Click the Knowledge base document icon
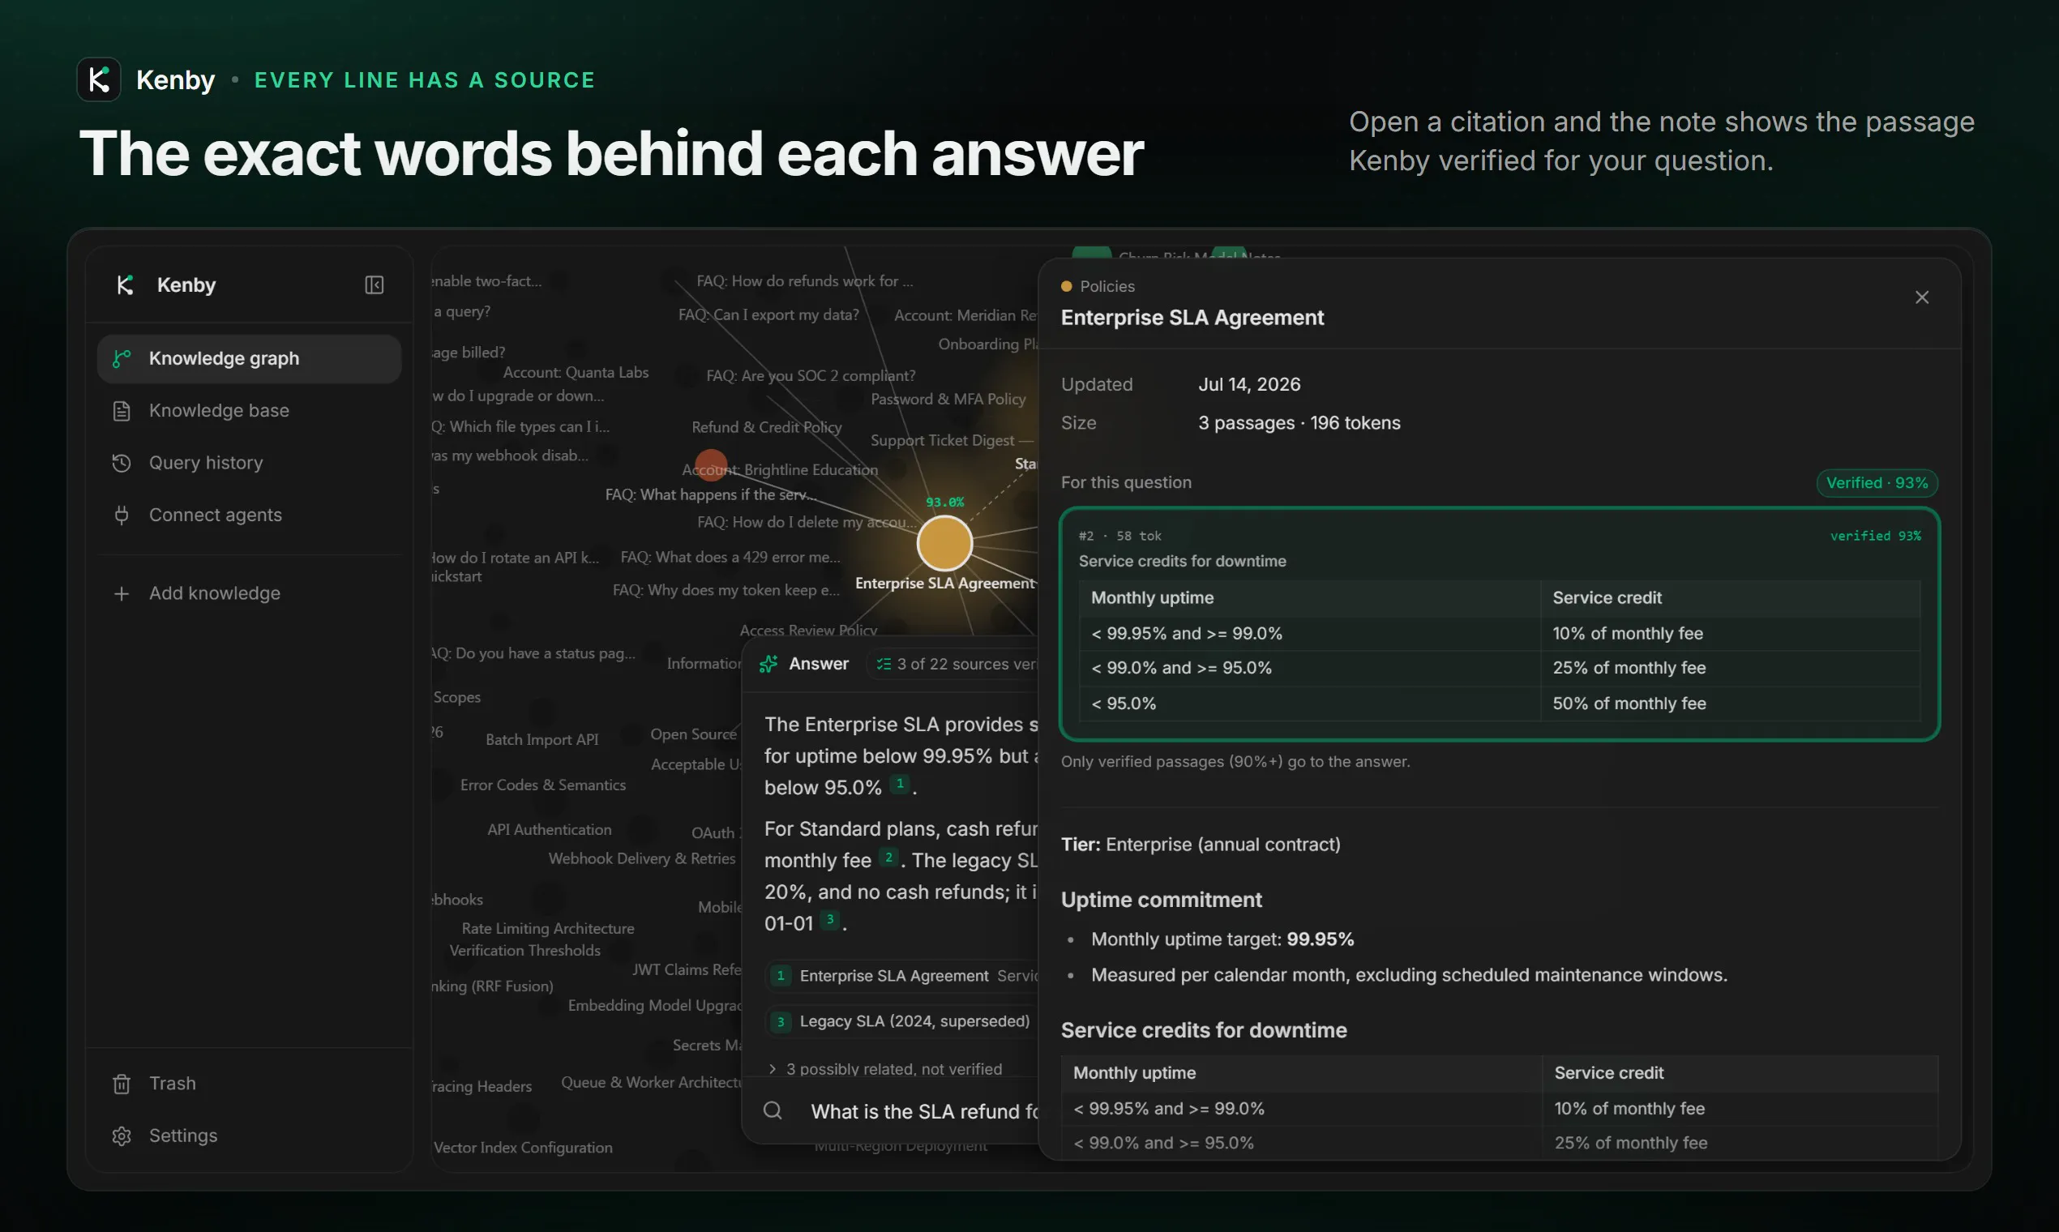This screenshot has width=2059, height=1232. click(x=122, y=411)
